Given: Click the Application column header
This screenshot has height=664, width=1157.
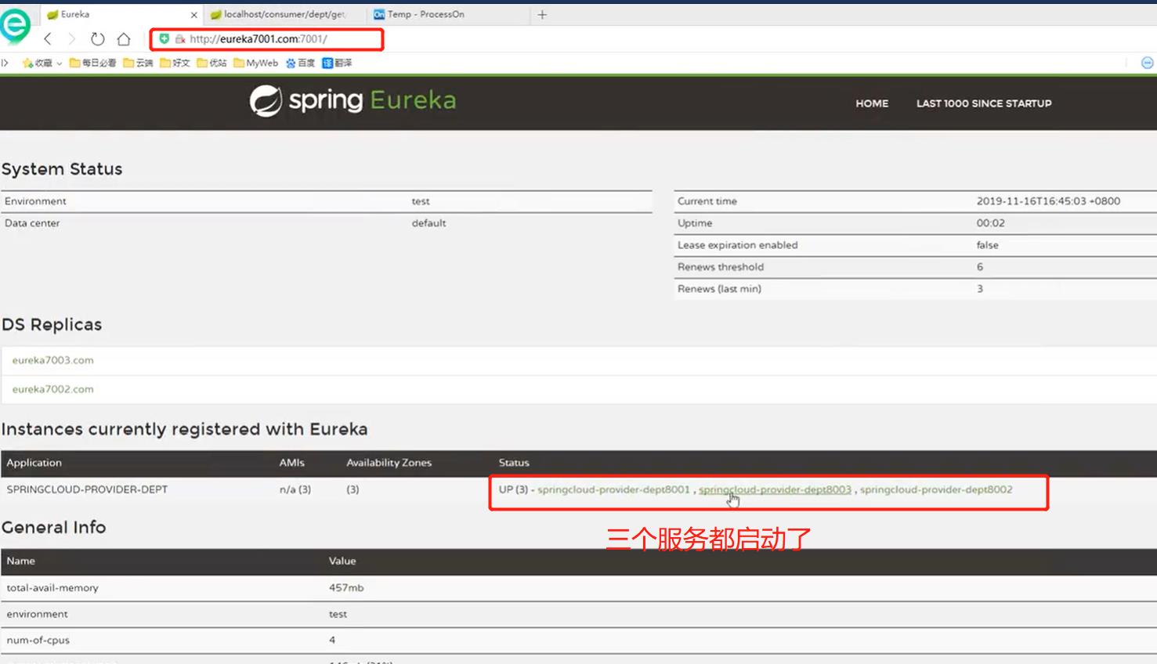Looking at the screenshot, I should click(x=34, y=463).
